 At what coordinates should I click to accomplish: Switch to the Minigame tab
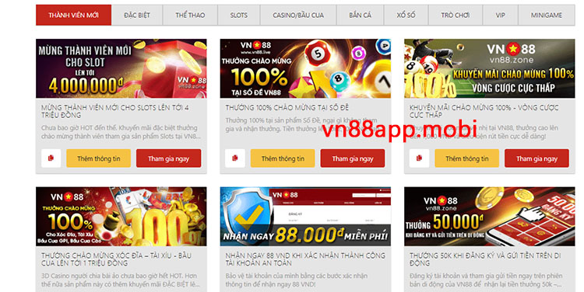click(547, 16)
